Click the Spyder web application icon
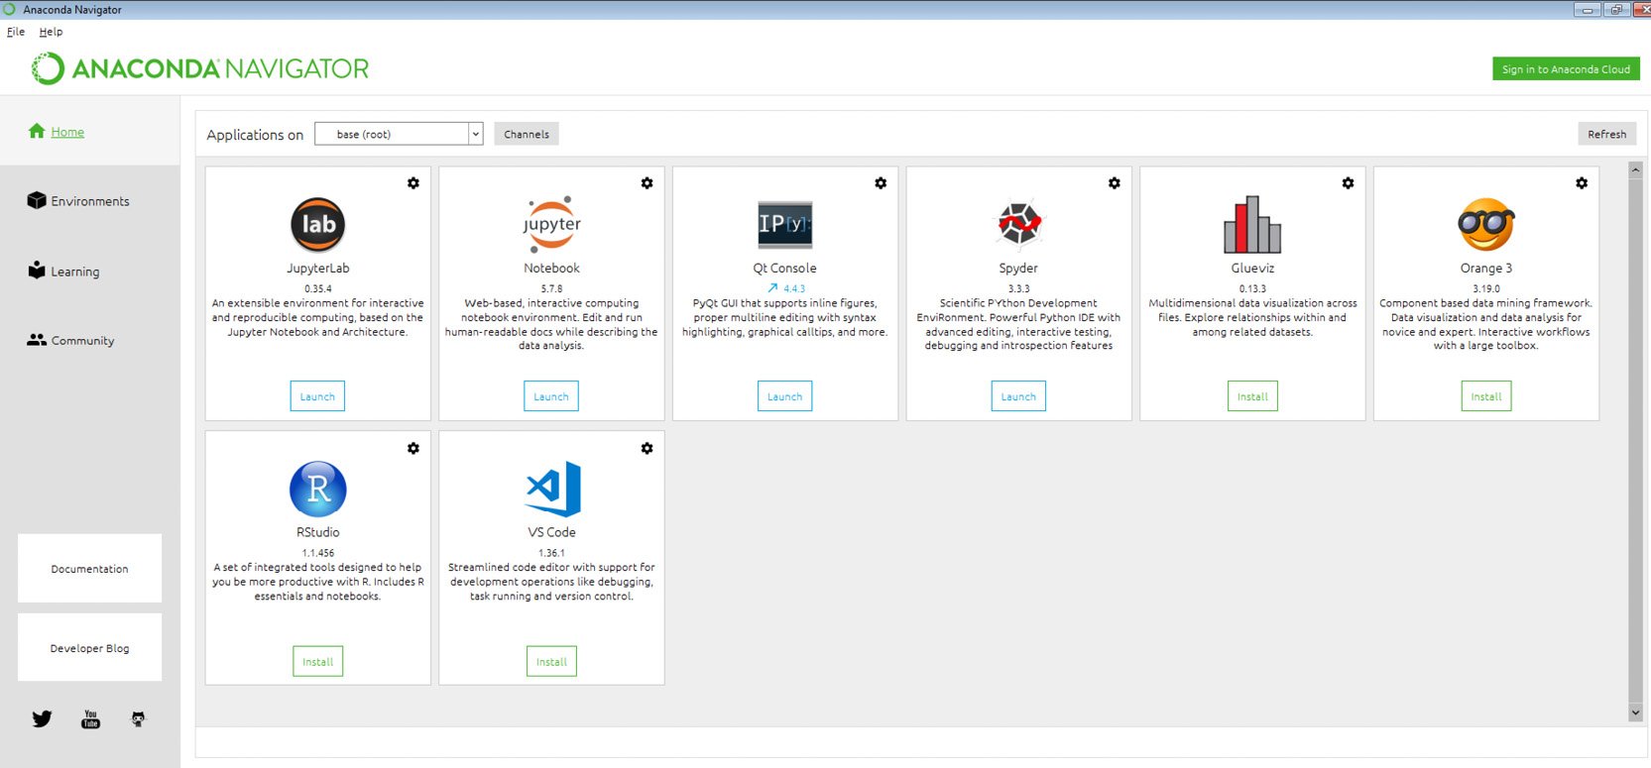The height and width of the screenshot is (768, 1651). 1019,224
